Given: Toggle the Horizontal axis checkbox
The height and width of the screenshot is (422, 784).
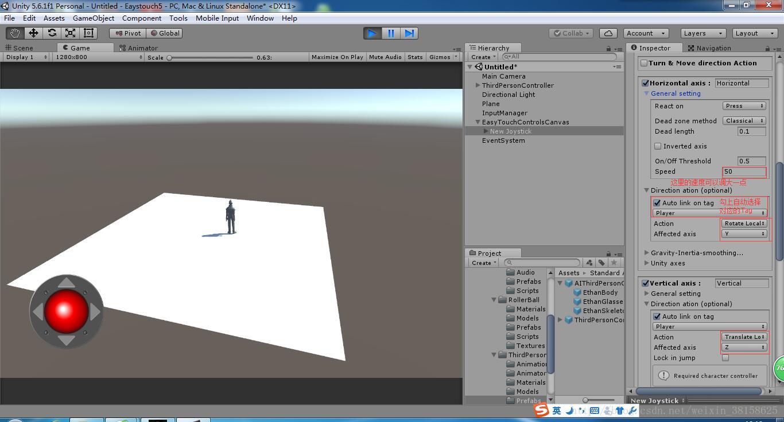Looking at the screenshot, I should pyautogui.click(x=645, y=83).
